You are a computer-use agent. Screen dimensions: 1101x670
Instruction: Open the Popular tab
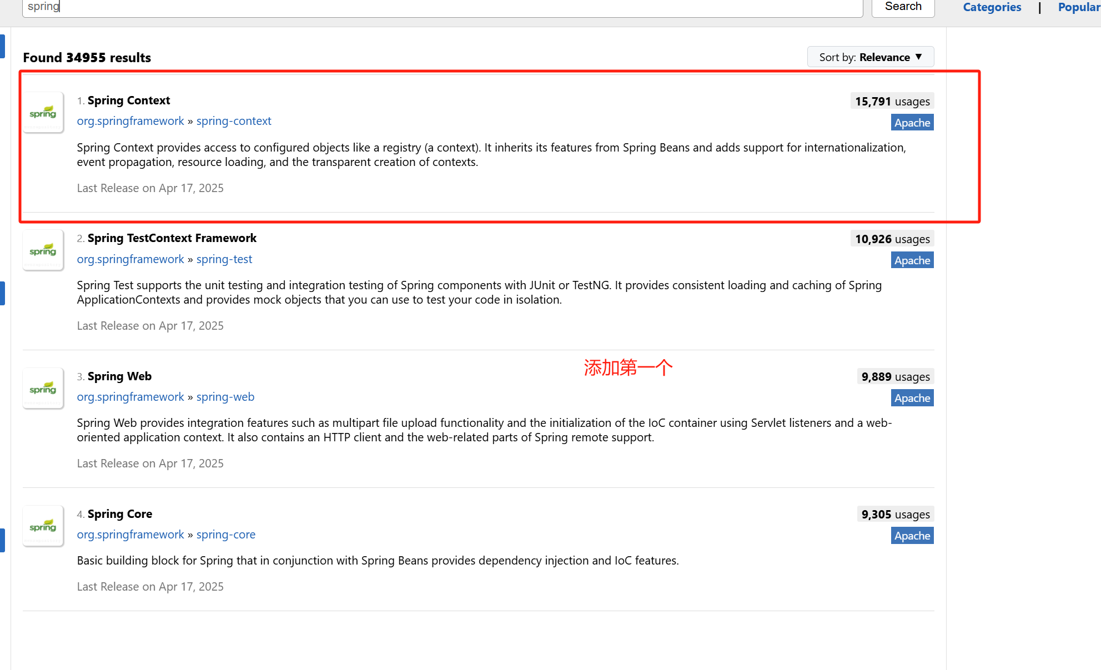click(x=1079, y=7)
